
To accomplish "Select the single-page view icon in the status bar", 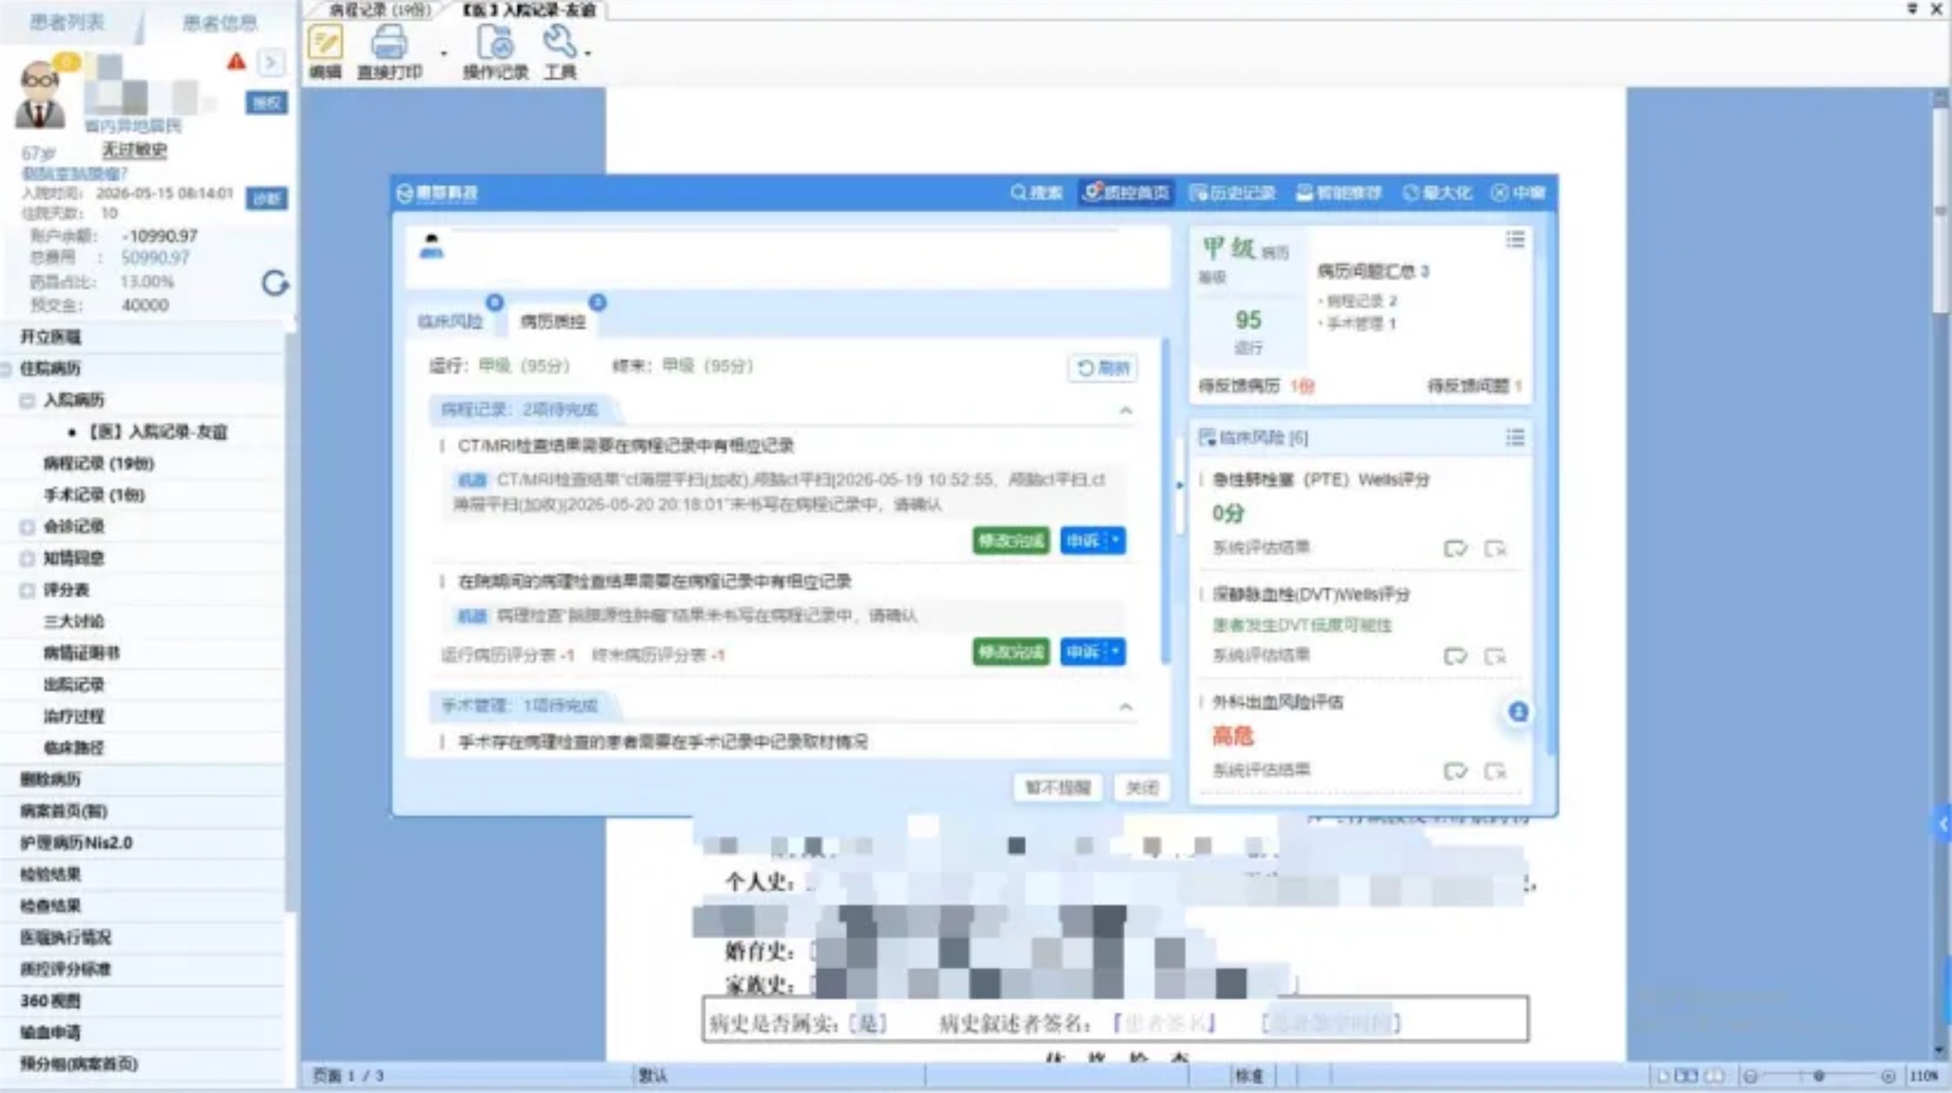I will (1664, 1076).
